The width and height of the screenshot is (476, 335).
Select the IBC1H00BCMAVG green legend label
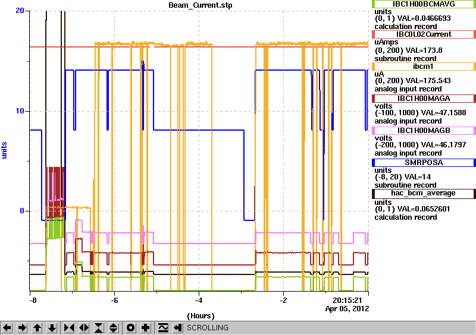(x=424, y=4)
